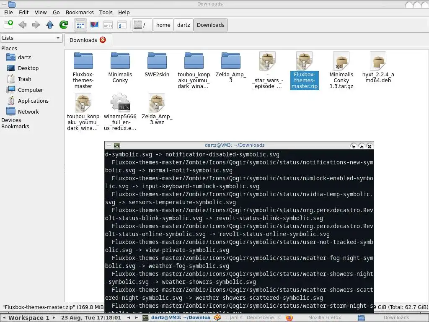
Task: Select the _star_wars_-_episode archive file
Action: point(267,70)
